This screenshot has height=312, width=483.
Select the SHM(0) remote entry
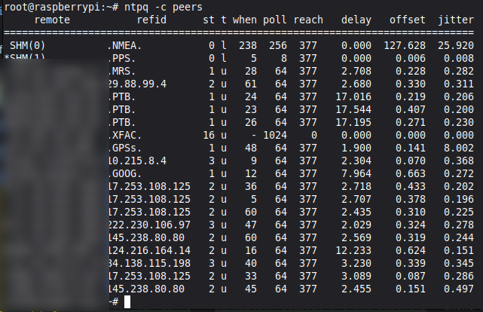[x=26, y=44]
